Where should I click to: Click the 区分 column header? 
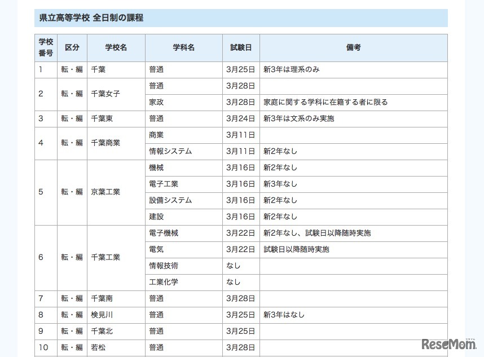coord(71,47)
